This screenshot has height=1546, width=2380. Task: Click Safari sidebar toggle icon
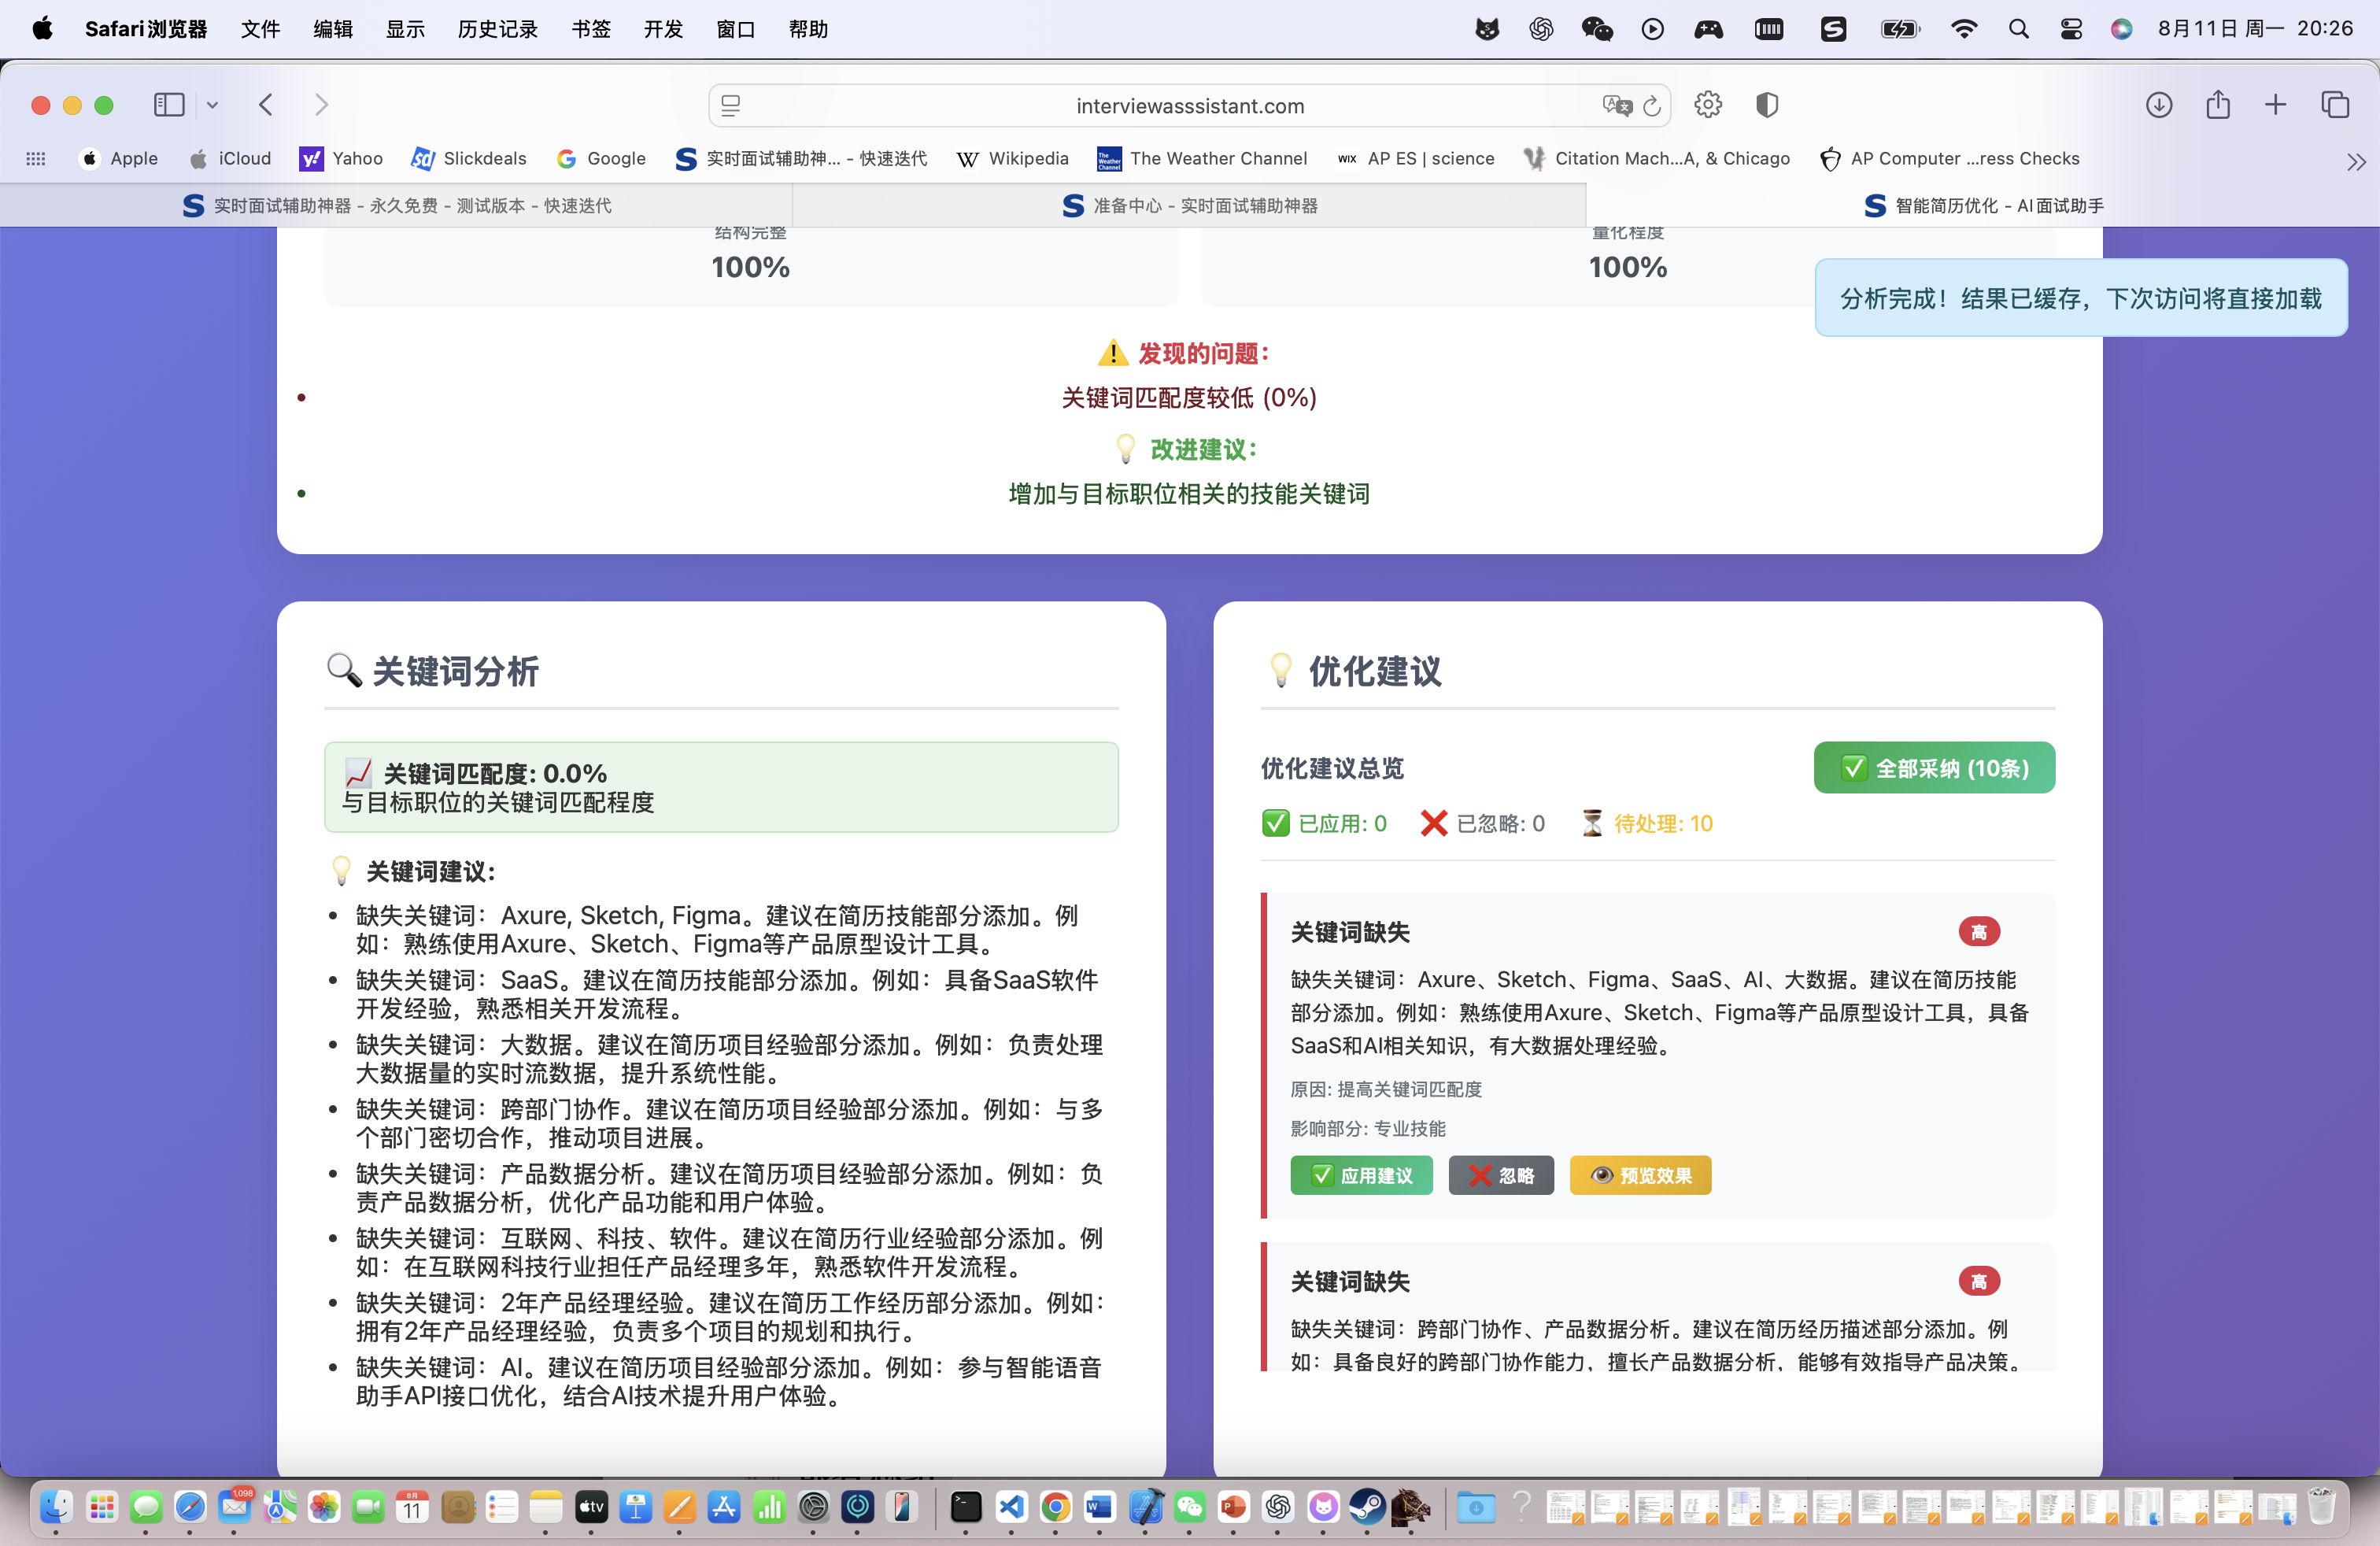(x=169, y=105)
